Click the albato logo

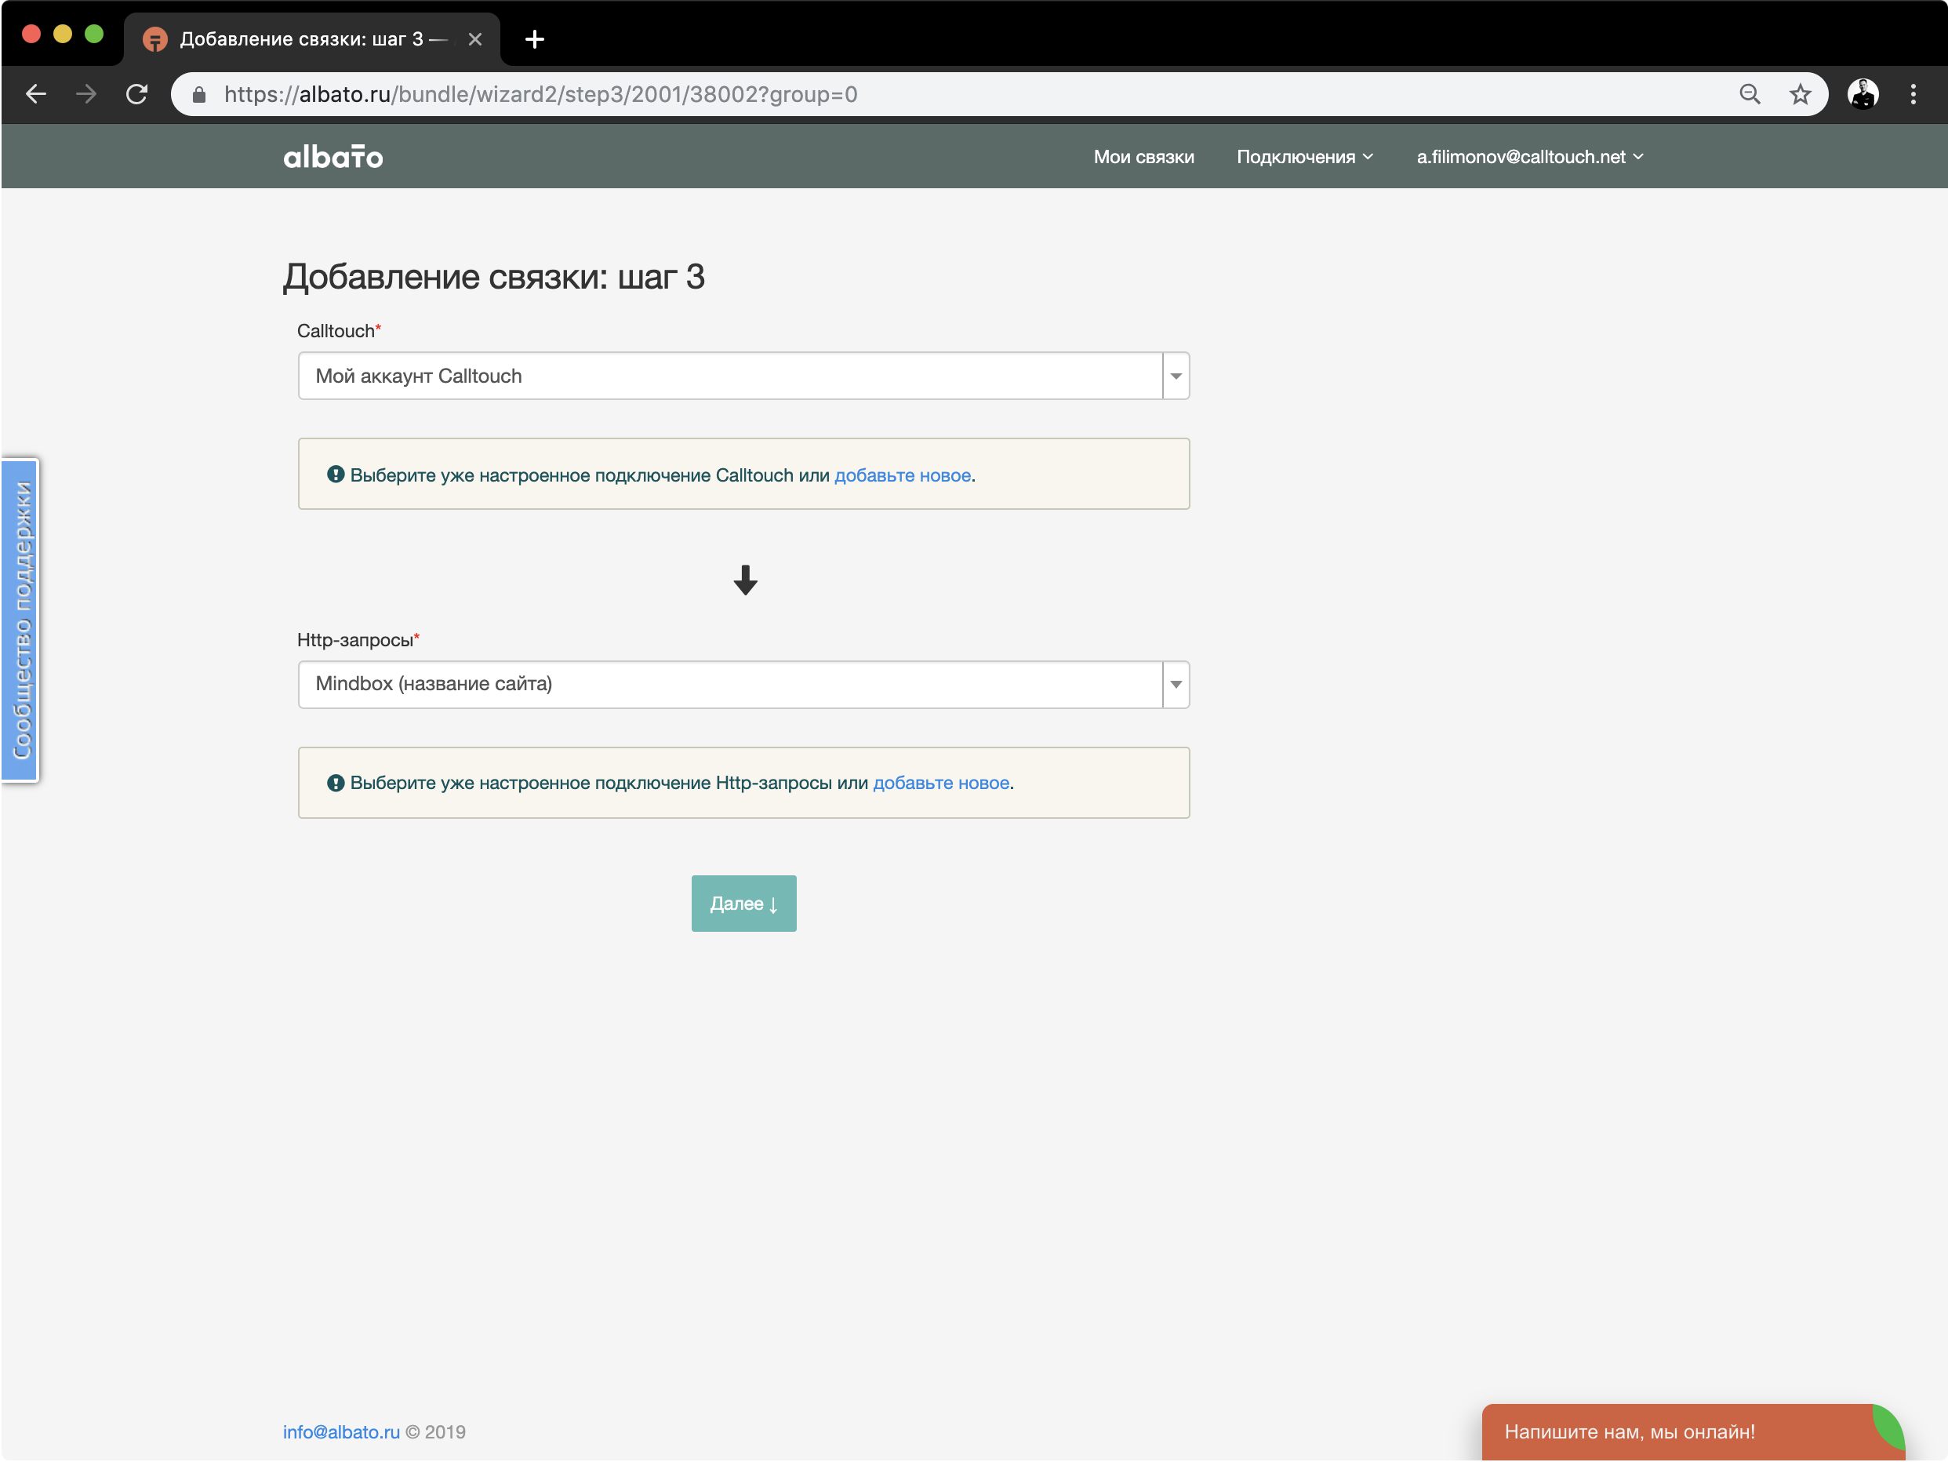[333, 157]
